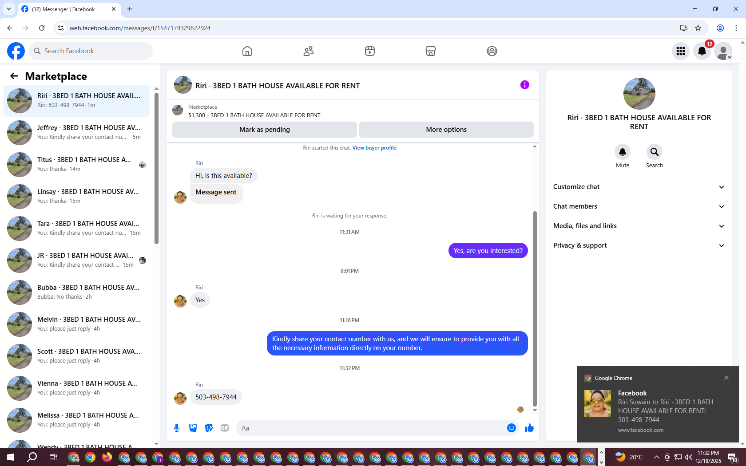Open Scott conversation in chat list
Screen dimensions: 746x466
click(x=76, y=356)
